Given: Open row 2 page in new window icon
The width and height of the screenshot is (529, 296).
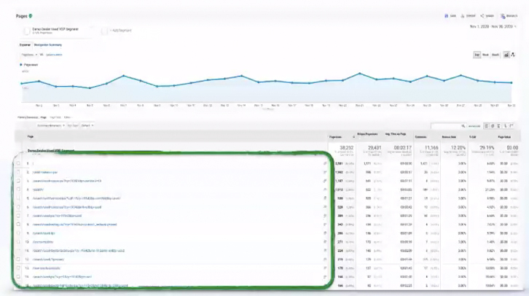Looking at the screenshot, I should tap(325, 172).
